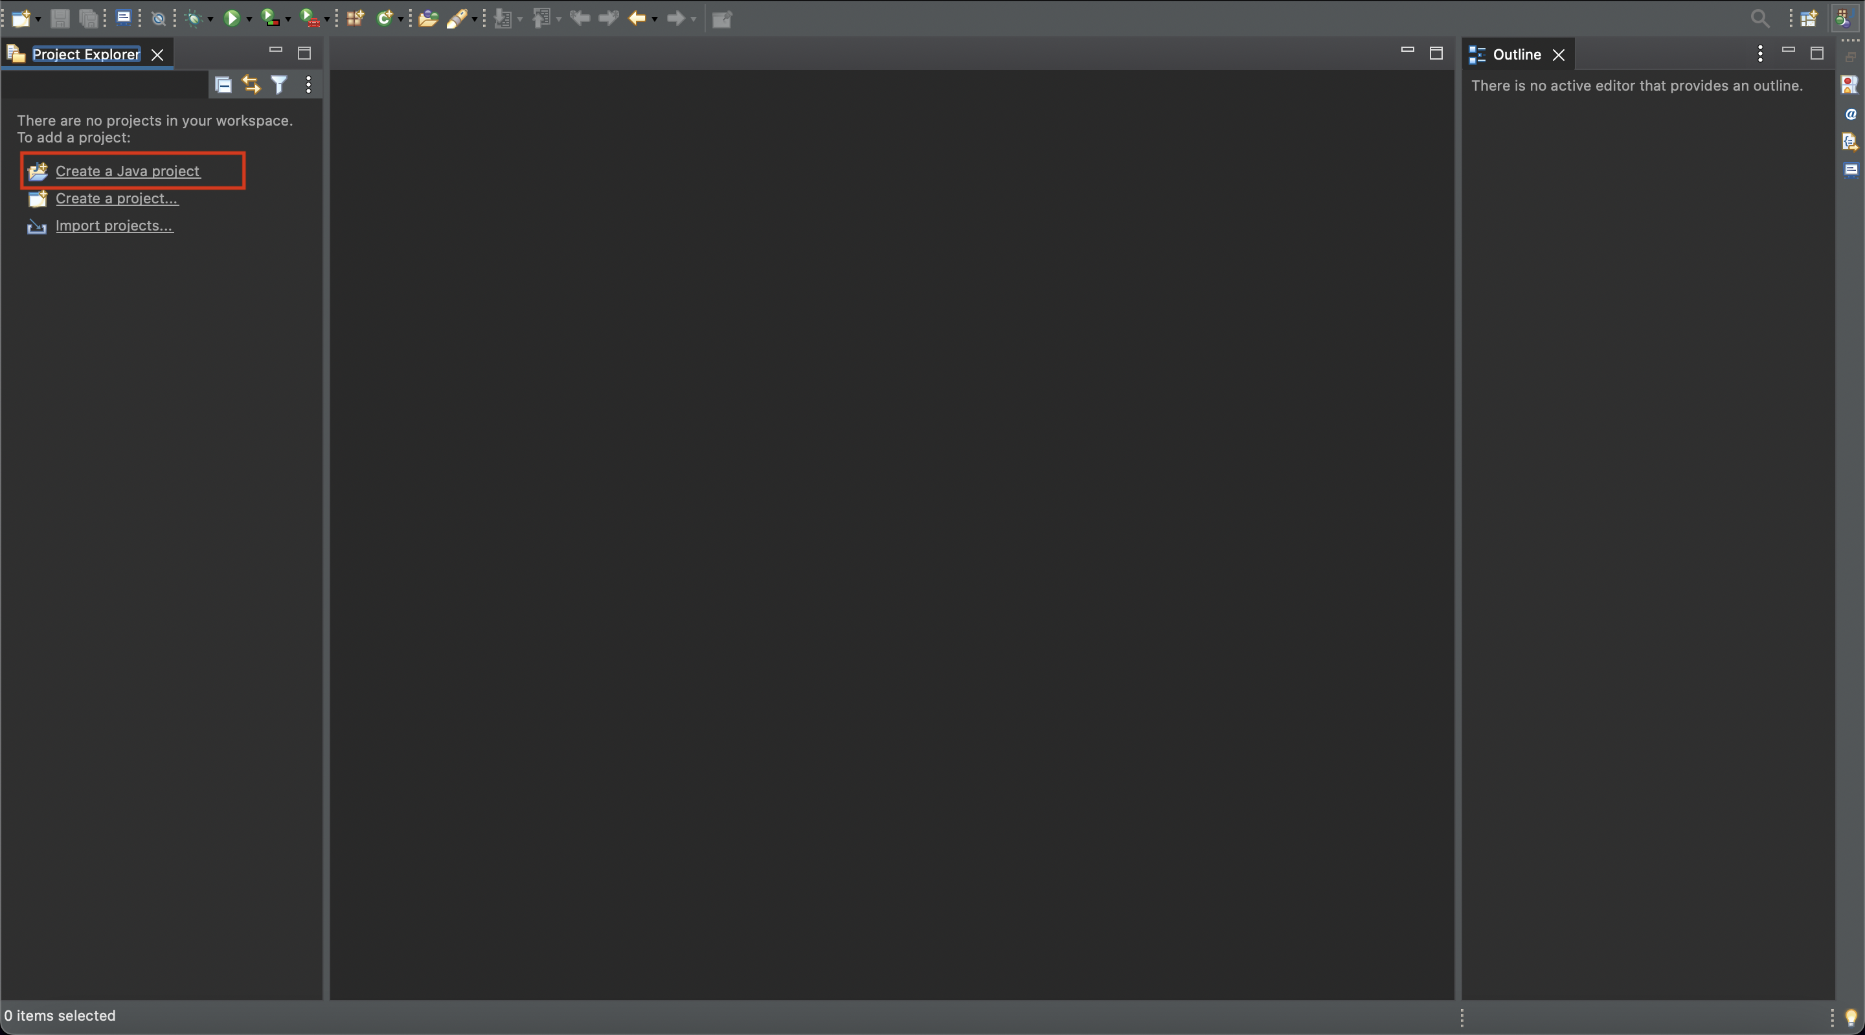The height and width of the screenshot is (1035, 1865).
Task: Click the Coverage run icon
Action: 270,18
